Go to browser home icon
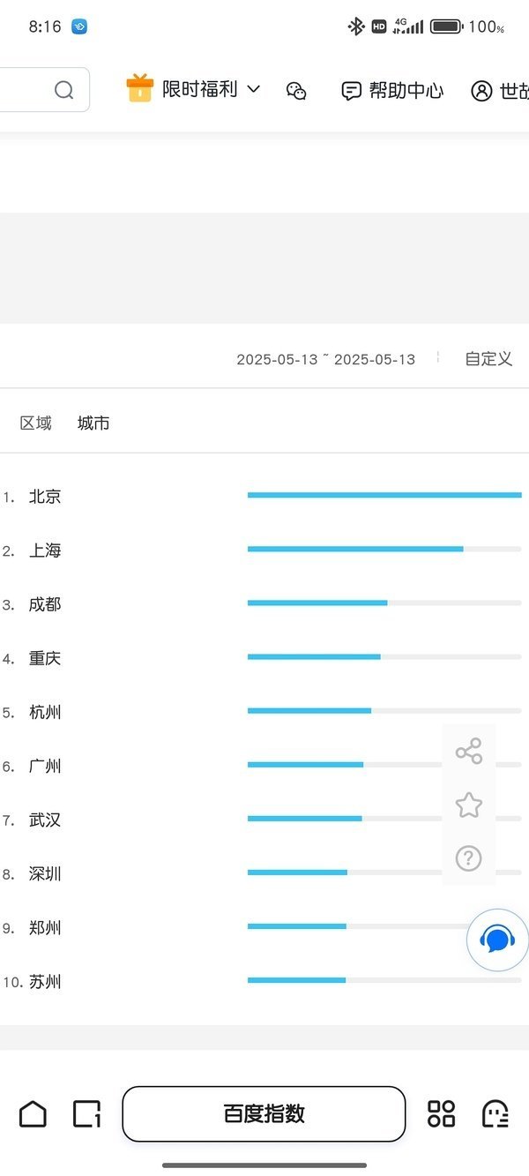529x1176 pixels. pyautogui.click(x=33, y=1113)
